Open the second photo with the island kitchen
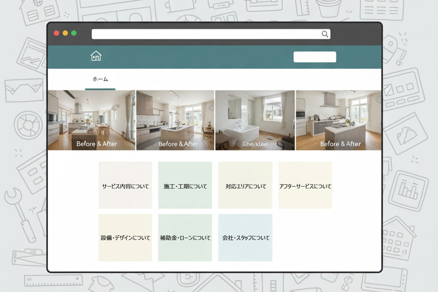438x292 pixels. 175,117
